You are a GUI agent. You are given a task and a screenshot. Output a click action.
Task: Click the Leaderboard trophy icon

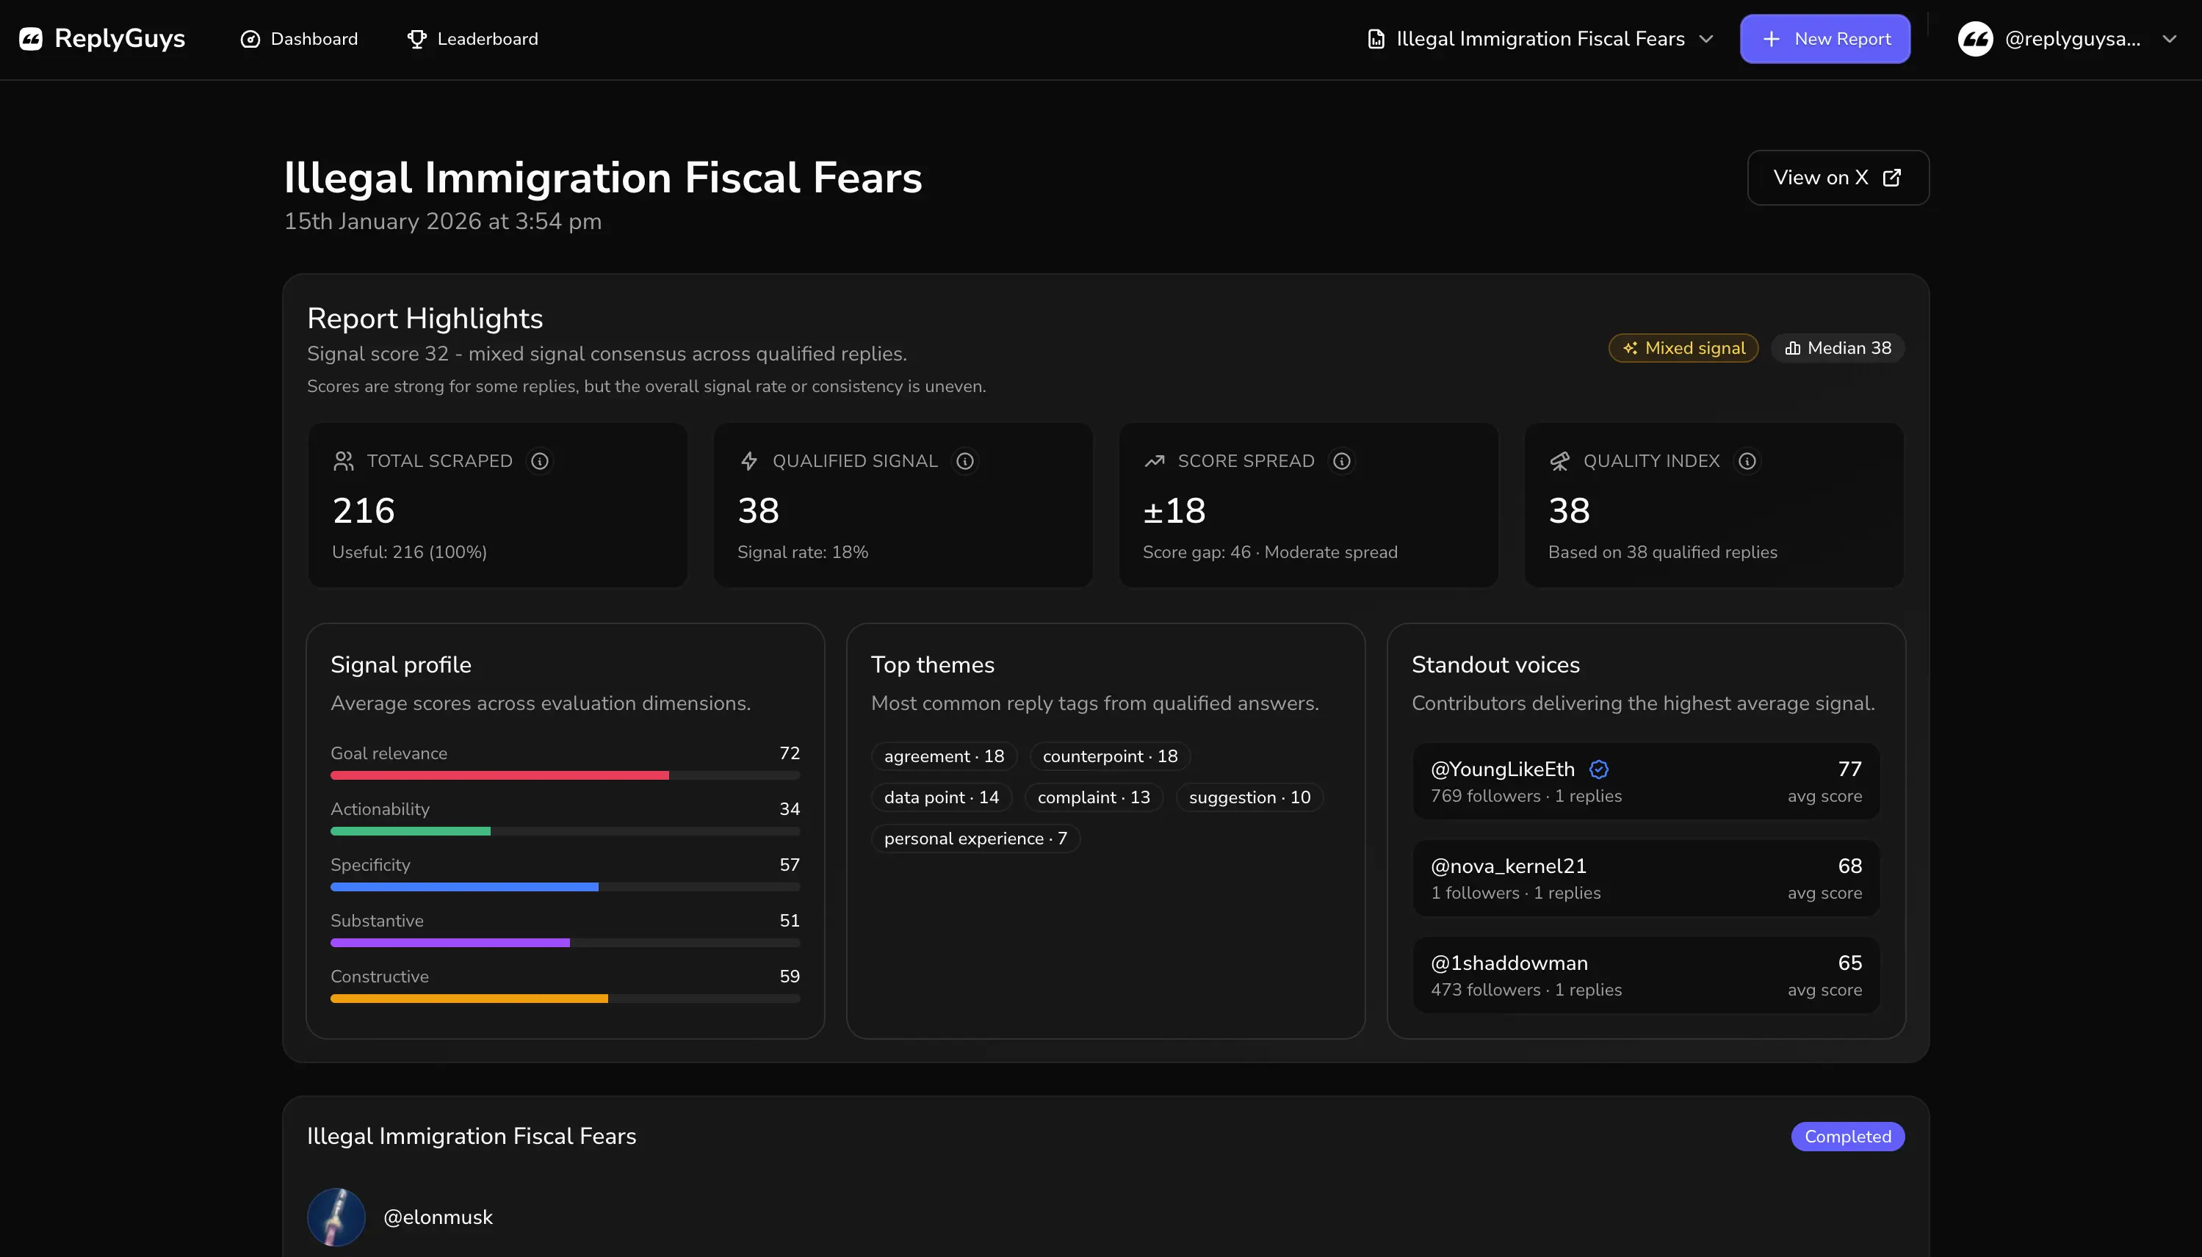click(x=417, y=38)
